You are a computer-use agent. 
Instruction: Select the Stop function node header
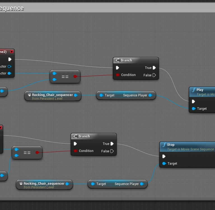pos(187,147)
